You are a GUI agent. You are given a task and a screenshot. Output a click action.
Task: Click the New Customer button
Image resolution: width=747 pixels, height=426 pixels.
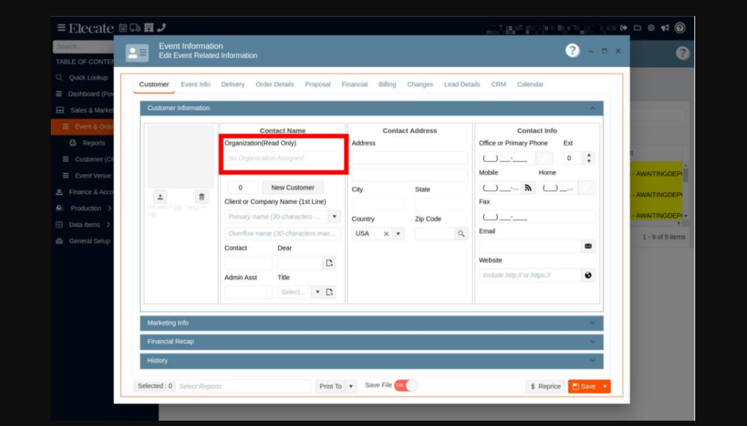(x=292, y=187)
